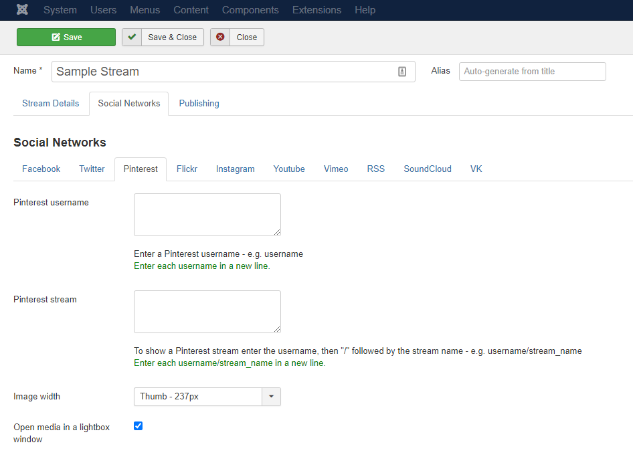
Task: Click the 'Enter a Pinterest username - e.g. username' text
Action: click(218, 254)
